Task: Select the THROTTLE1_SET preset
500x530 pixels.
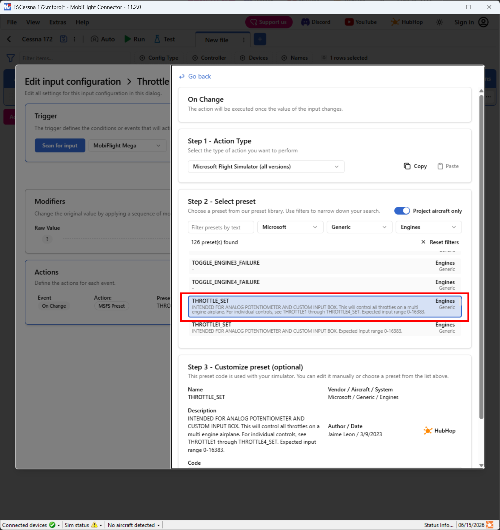Action: click(325, 328)
